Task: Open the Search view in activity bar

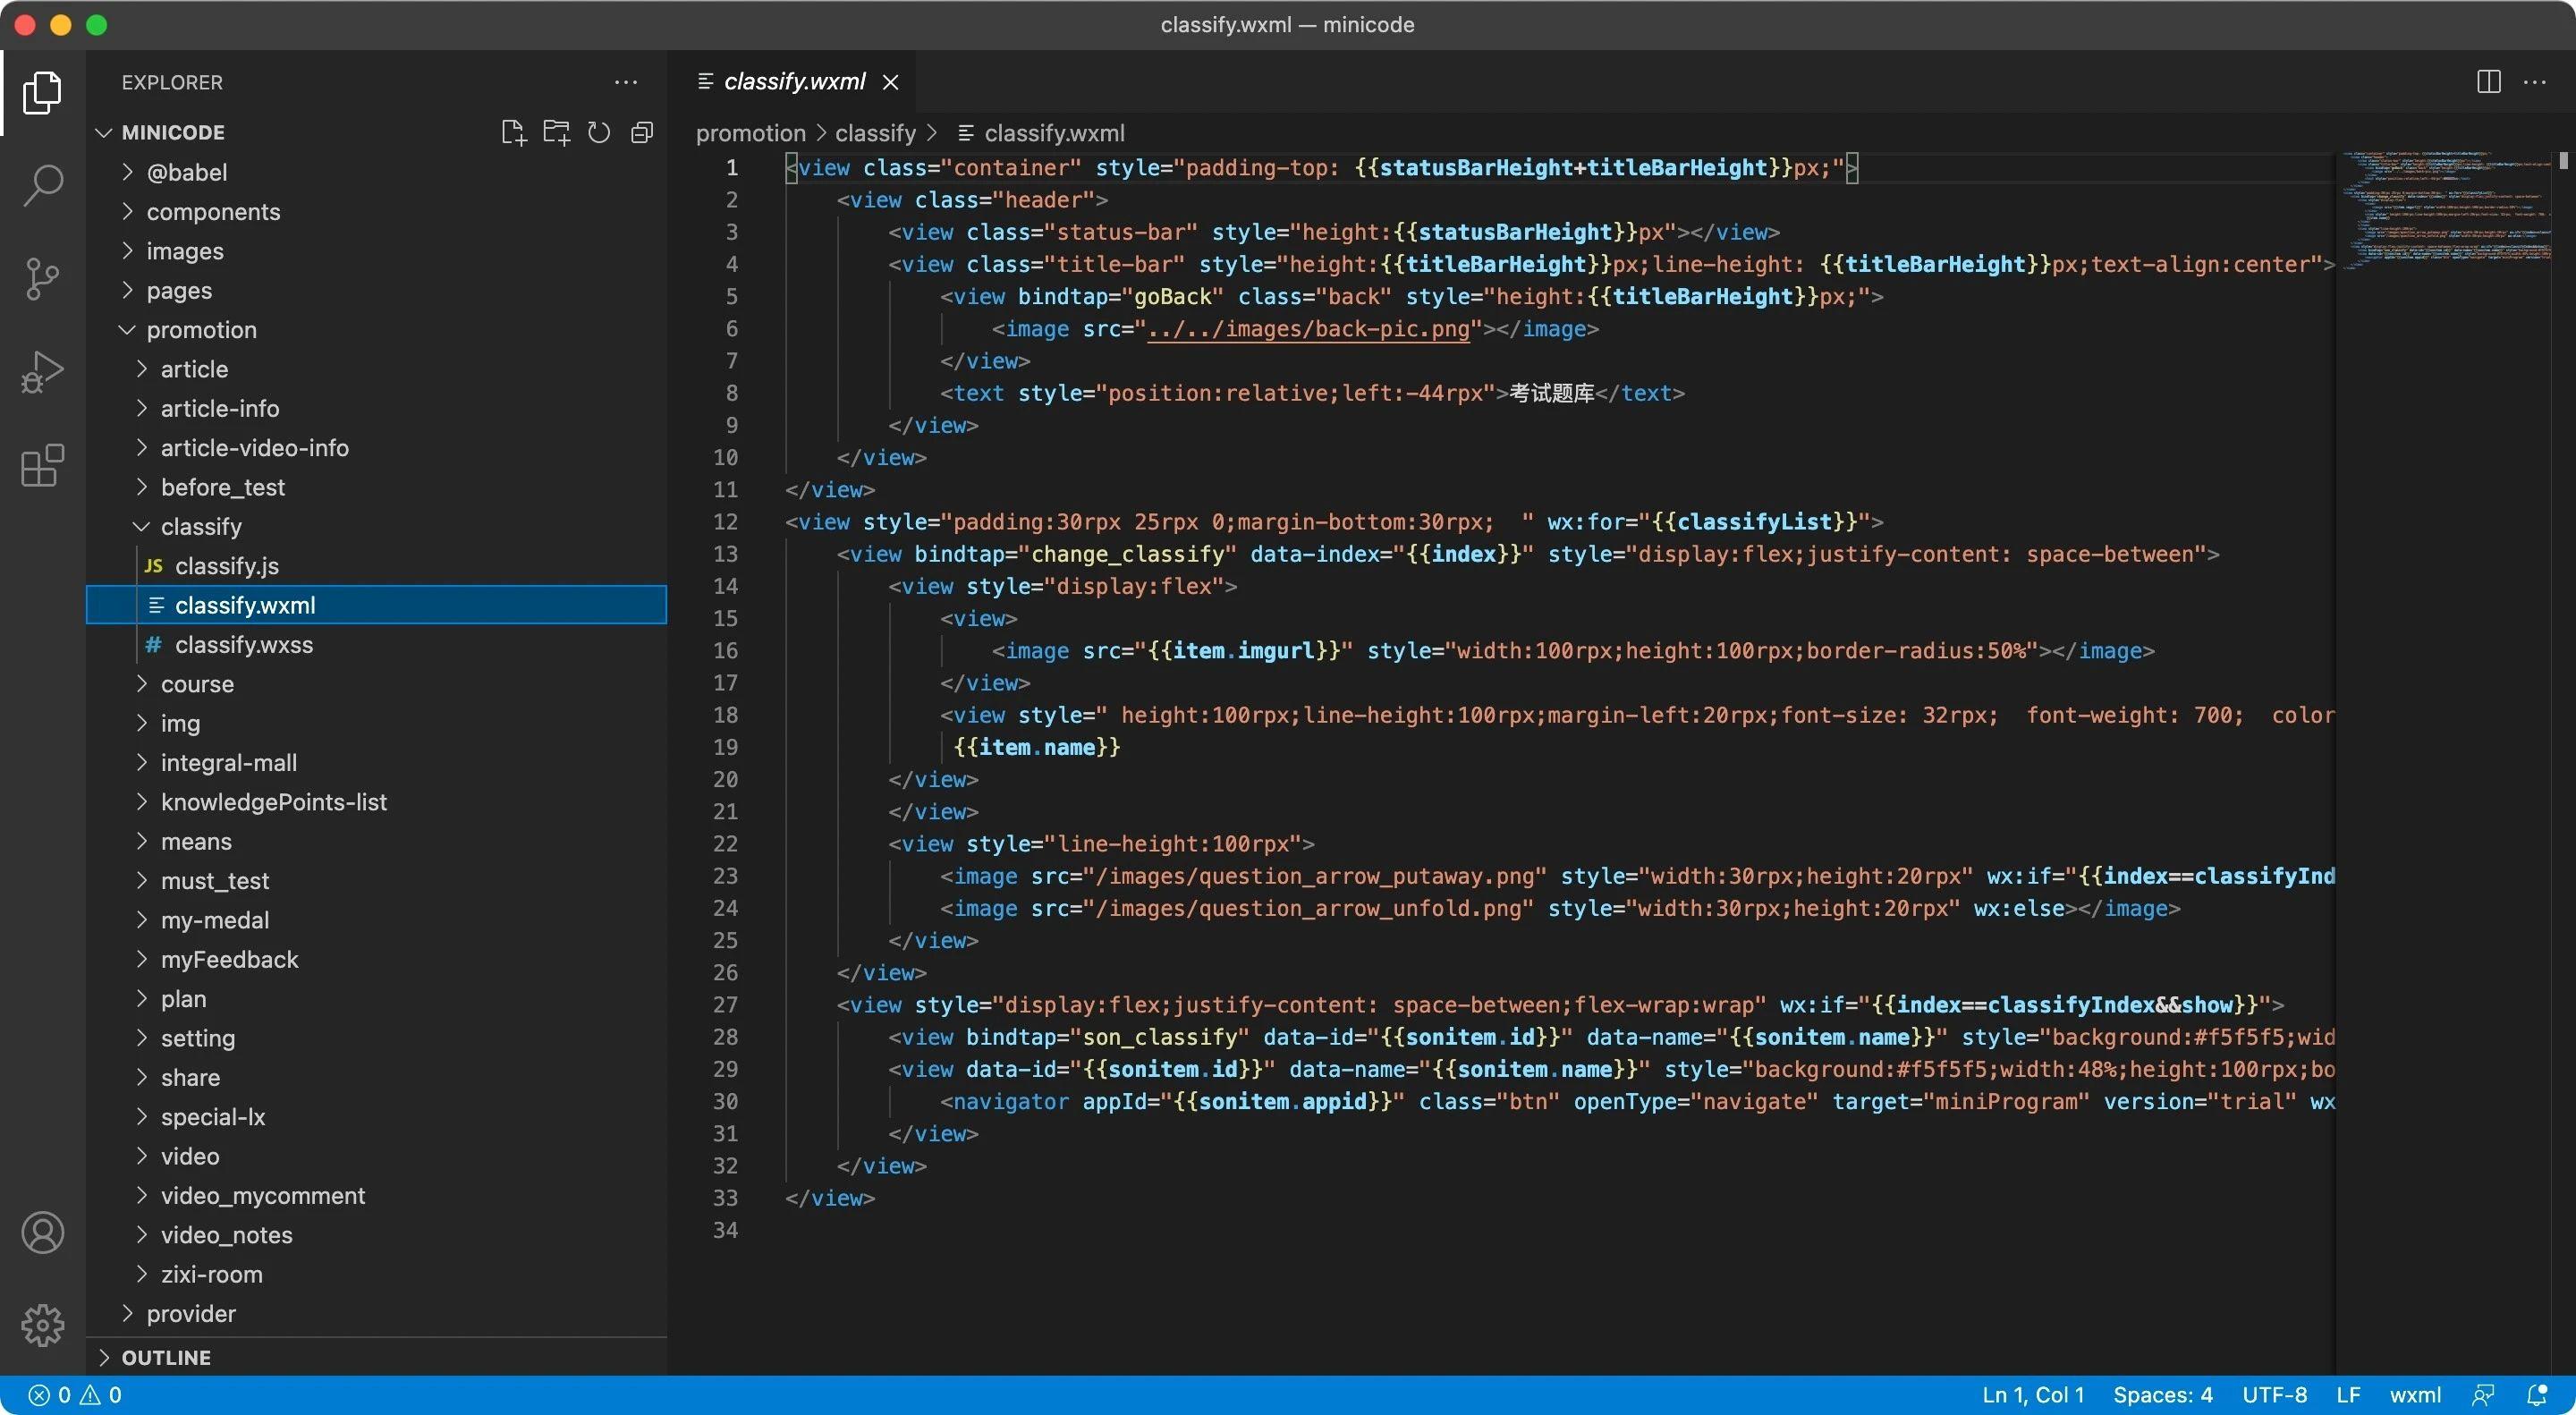Action: (42, 185)
